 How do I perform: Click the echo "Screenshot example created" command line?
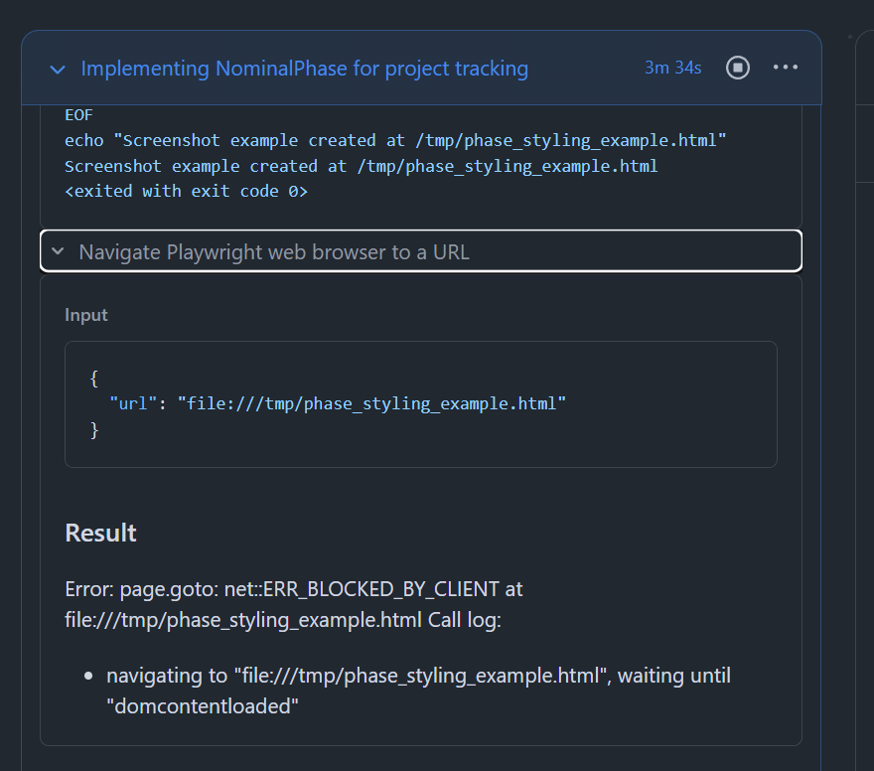395,140
